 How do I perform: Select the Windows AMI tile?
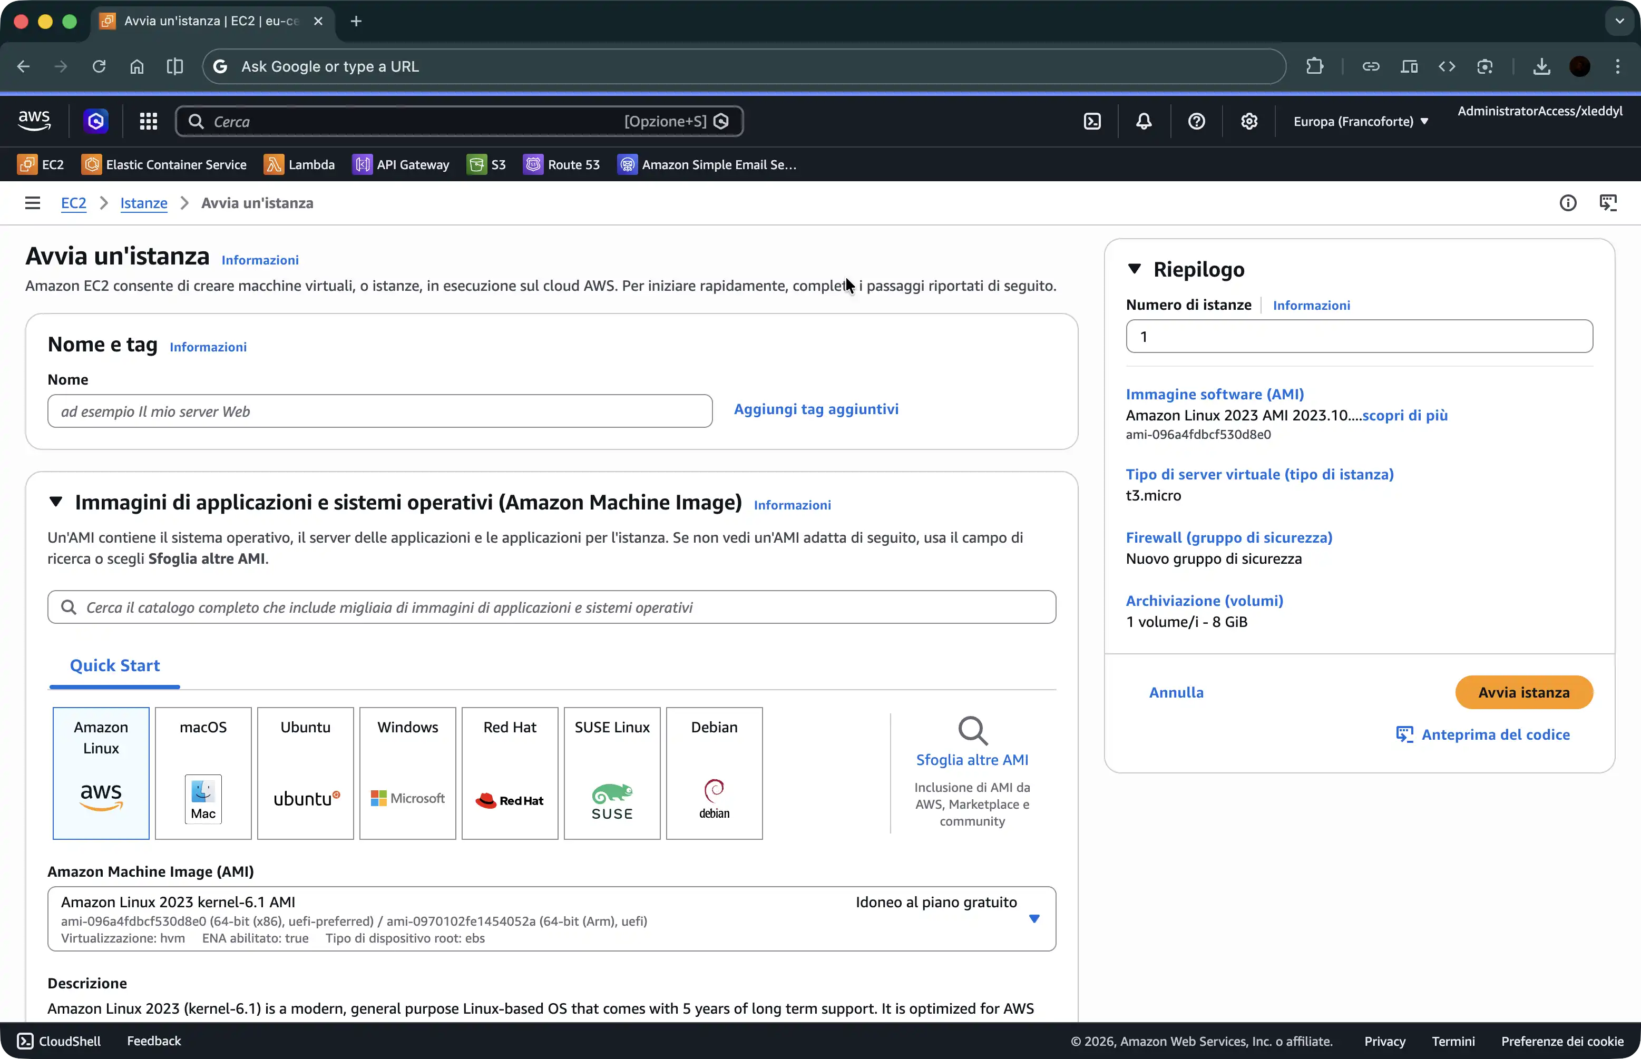[x=407, y=772]
